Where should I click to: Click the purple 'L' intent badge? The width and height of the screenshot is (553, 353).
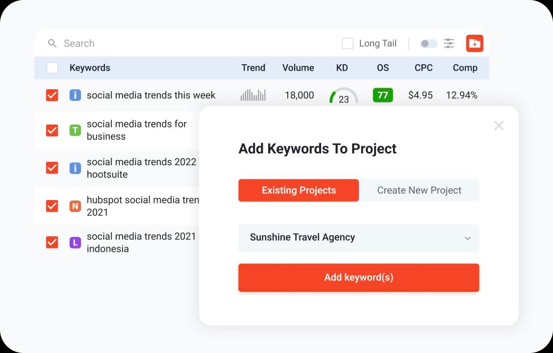(75, 242)
